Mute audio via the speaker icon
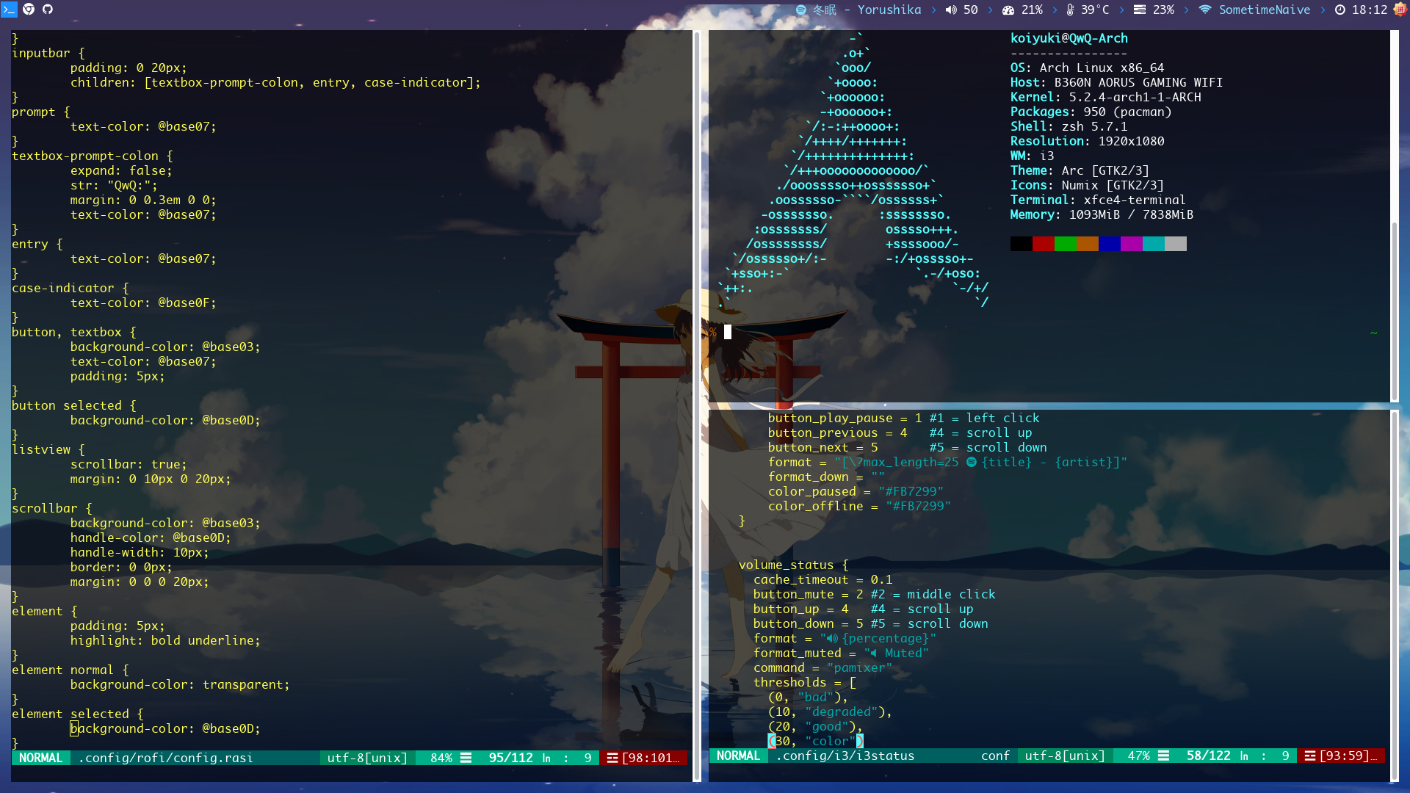Image resolution: width=1410 pixels, height=793 pixels. (x=951, y=10)
